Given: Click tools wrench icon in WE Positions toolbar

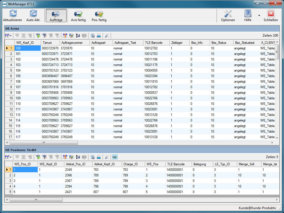Looking at the screenshot, I should tap(107, 157).
